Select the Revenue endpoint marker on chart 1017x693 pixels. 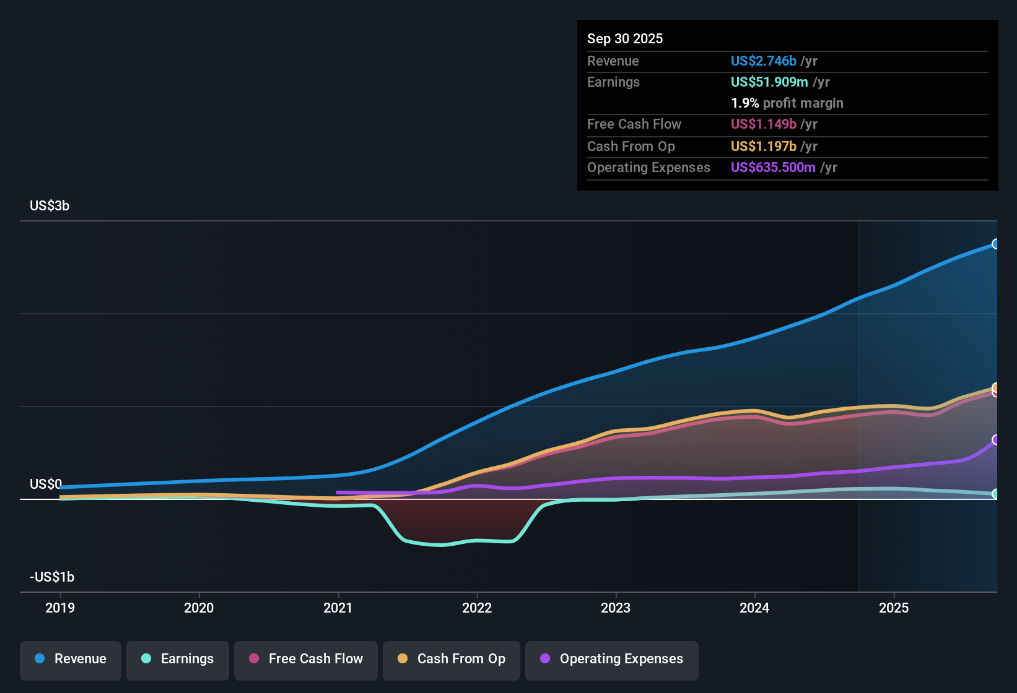pyautogui.click(x=996, y=245)
